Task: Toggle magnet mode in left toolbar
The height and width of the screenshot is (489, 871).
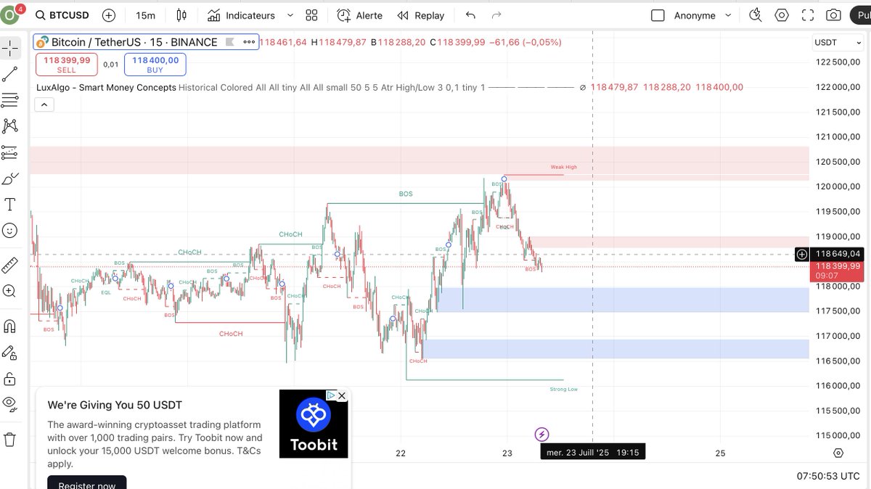Action: [10, 326]
